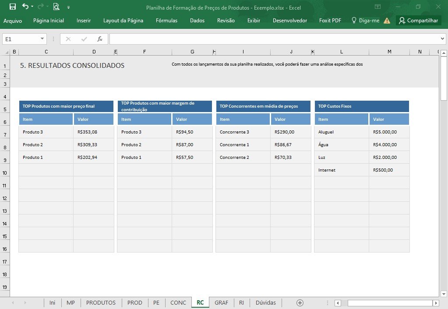Image resolution: width=448 pixels, height=309 pixels.
Task: Click the Compartilhar button
Action: point(419,20)
